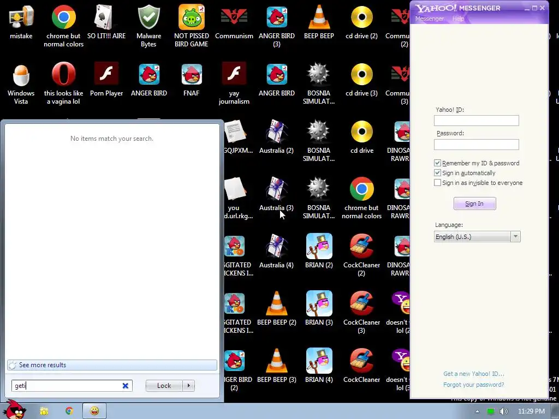The image size is (559, 419).
Task: Open Chrome from the taskbar
Action: pos(69,411)
